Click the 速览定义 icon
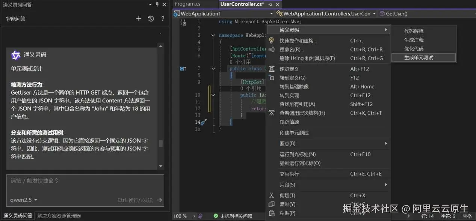 (x=272, y=69)
